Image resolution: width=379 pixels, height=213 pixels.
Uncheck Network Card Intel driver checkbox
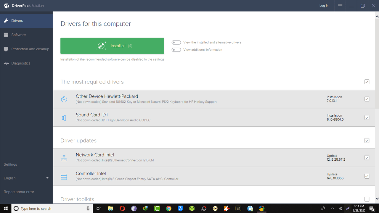(367, 158)
